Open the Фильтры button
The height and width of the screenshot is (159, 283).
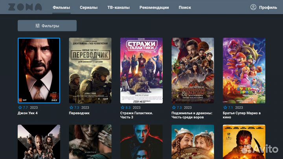click(x=47, y=26)
